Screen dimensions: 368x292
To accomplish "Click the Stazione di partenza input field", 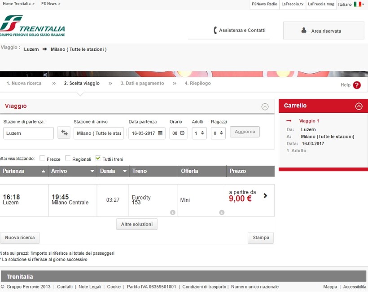I will point(28,133).
